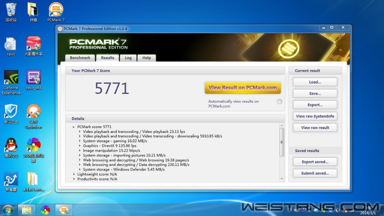Expand the System storage - gaming row

79,141
